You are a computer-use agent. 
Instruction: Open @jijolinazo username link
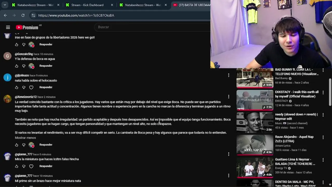click(22, 75)
